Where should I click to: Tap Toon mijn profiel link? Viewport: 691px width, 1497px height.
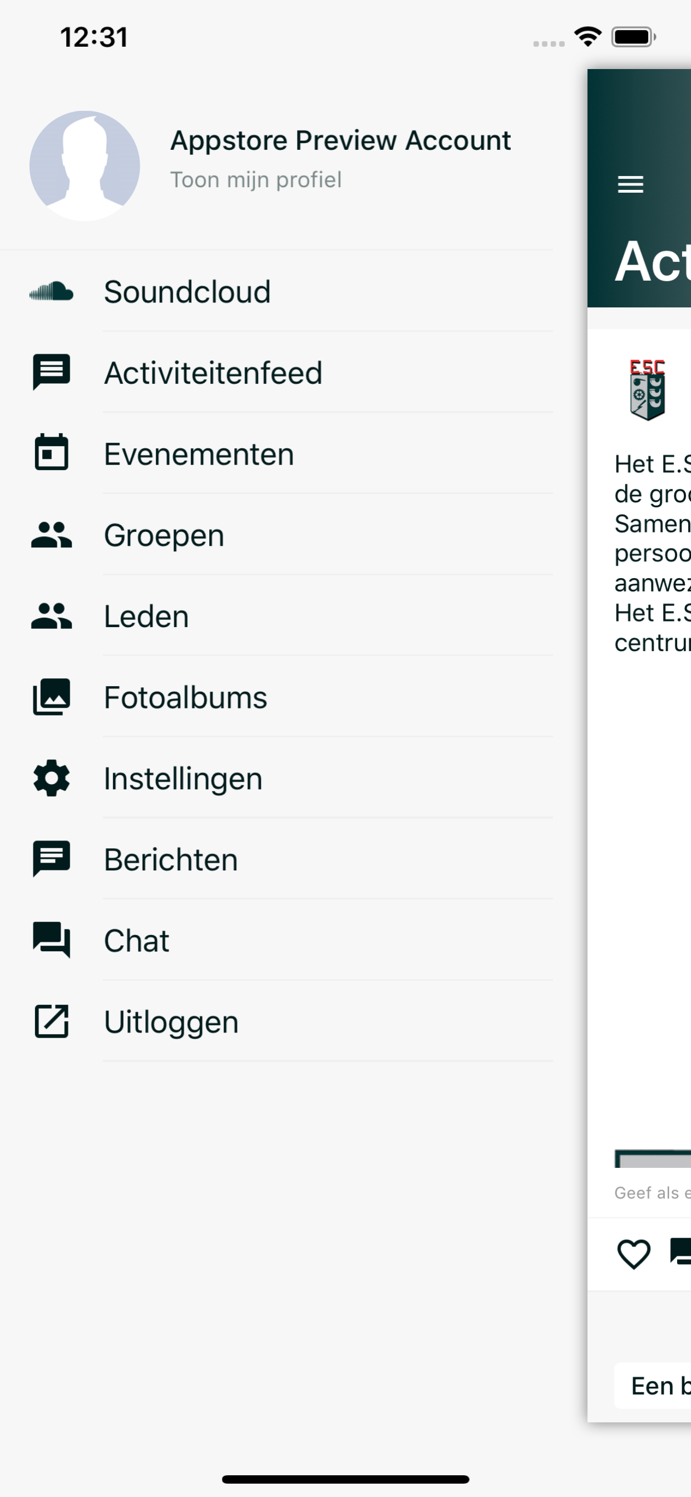coord(255,179)
